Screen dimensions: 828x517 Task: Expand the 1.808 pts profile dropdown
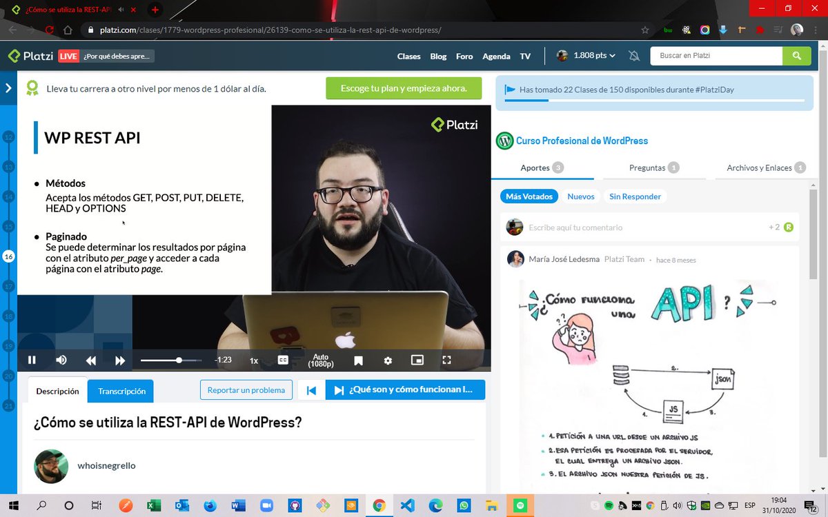tap(586, 55)
